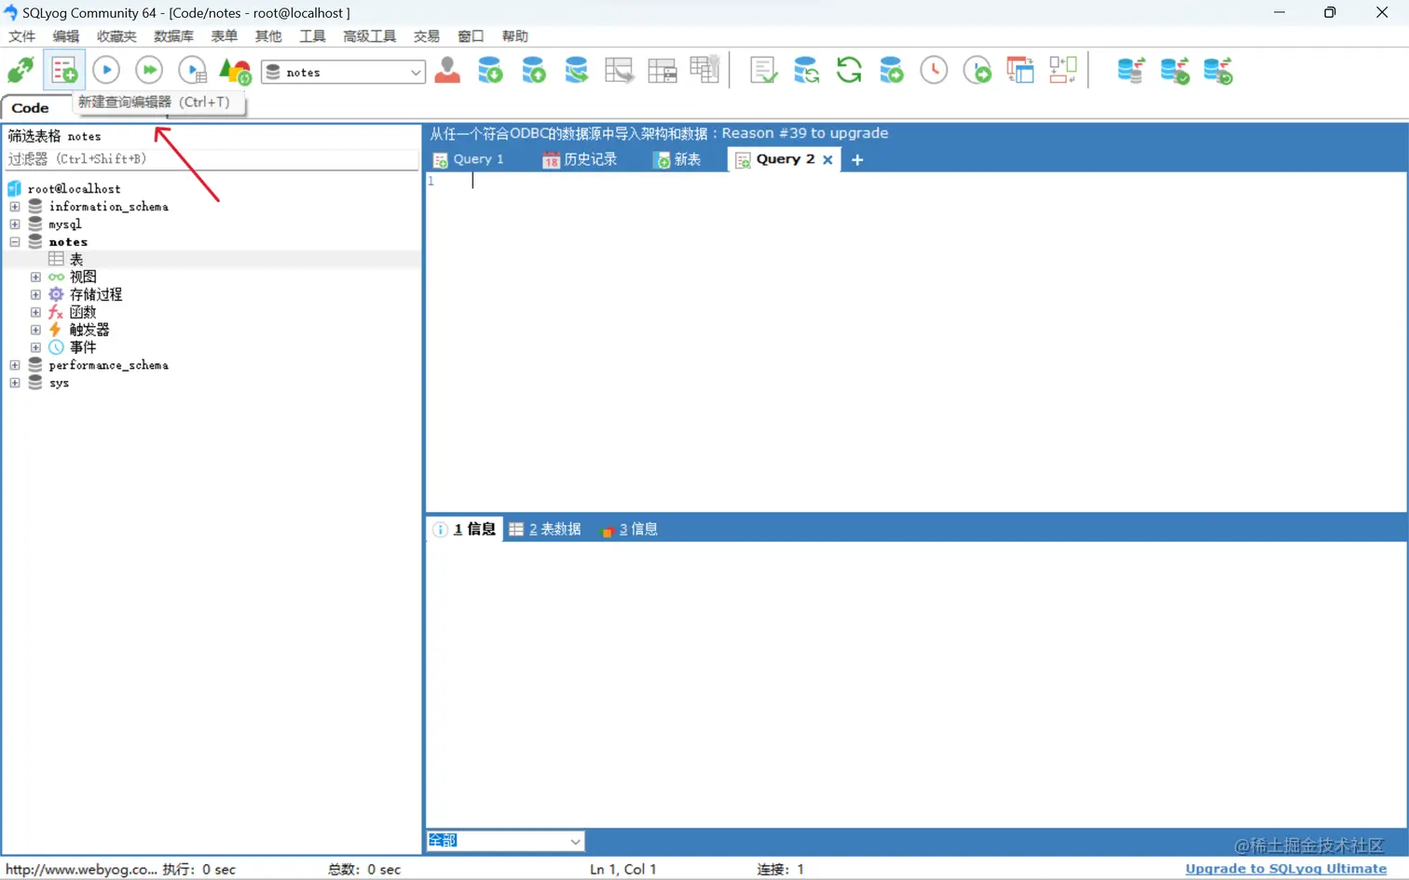Open the 文件 menu
Image resolution: width=1409 pixels, height=880 pixels.
(21, 36)
